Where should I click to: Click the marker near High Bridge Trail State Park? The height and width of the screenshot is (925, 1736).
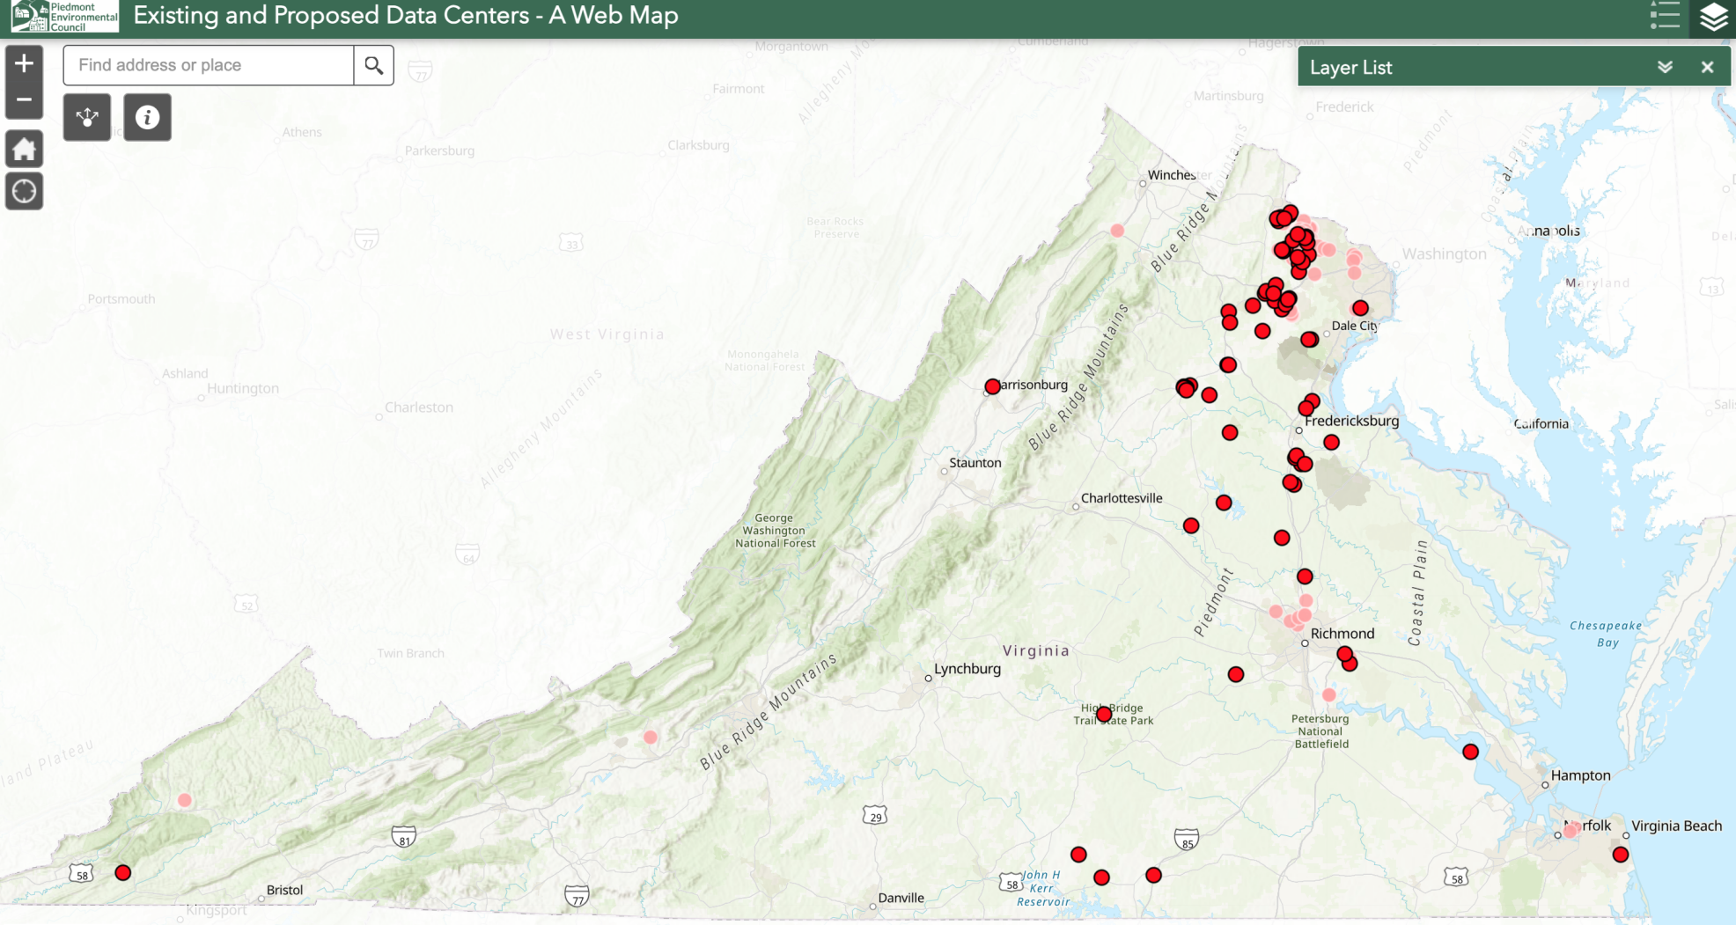1103,714
